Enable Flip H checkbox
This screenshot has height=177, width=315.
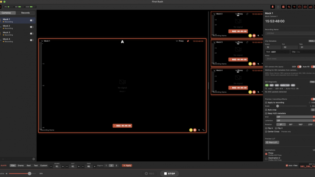pyautogui.click(x=266, y=128)
